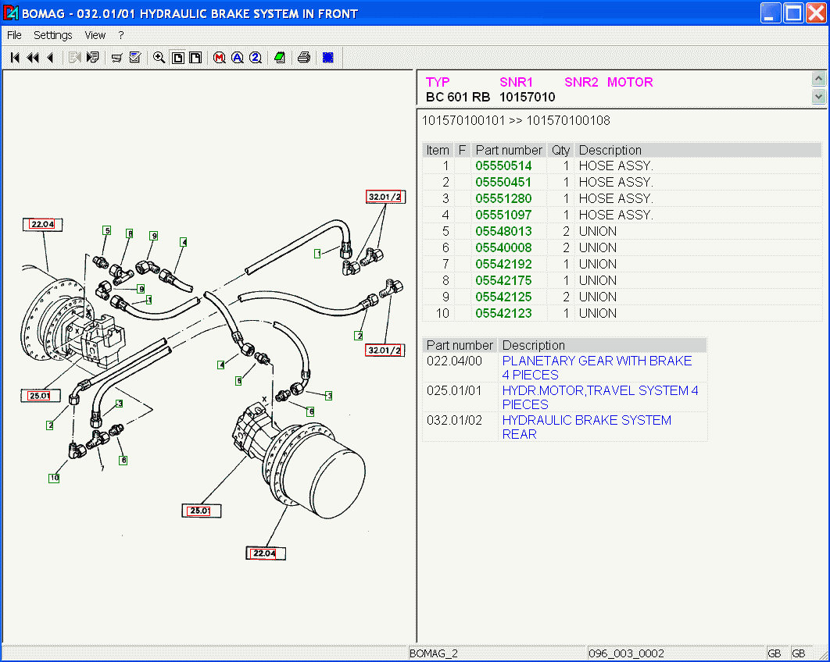The image size is (830, 662).
Task: Click serial range 101570100101 >> 101570100108
Action: click(516, 120)
